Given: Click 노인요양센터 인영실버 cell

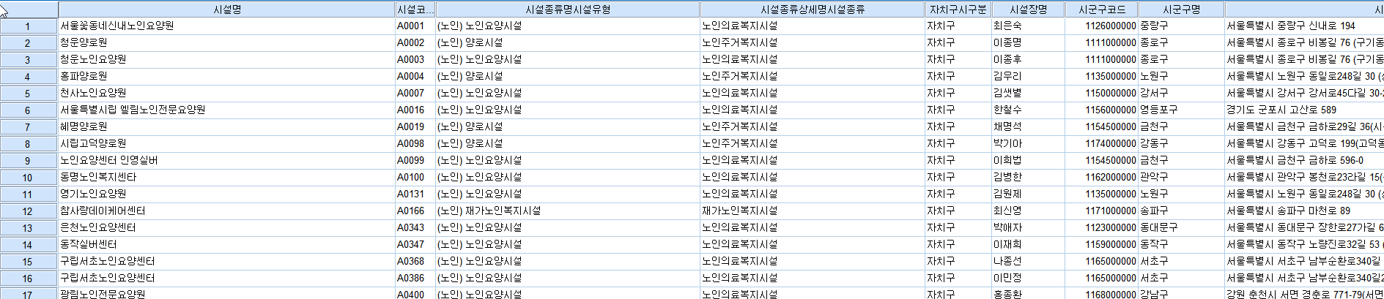Looking at the screenshot, I should (x=226, y=160).
